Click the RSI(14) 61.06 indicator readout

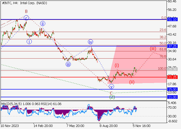coord(51,104)
